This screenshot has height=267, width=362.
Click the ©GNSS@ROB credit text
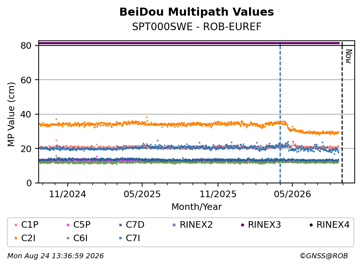(324, 256)
